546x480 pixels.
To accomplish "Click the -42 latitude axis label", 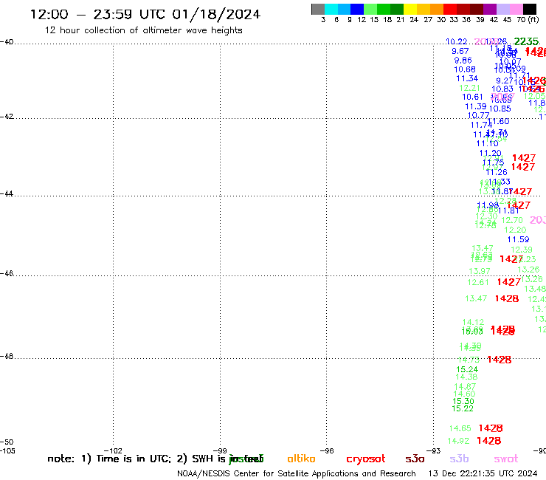I will (7, 116).
